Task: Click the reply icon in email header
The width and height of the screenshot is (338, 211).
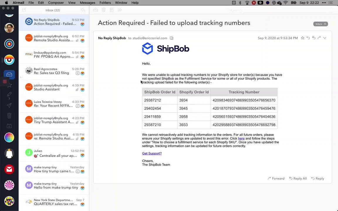Action: 308,38
